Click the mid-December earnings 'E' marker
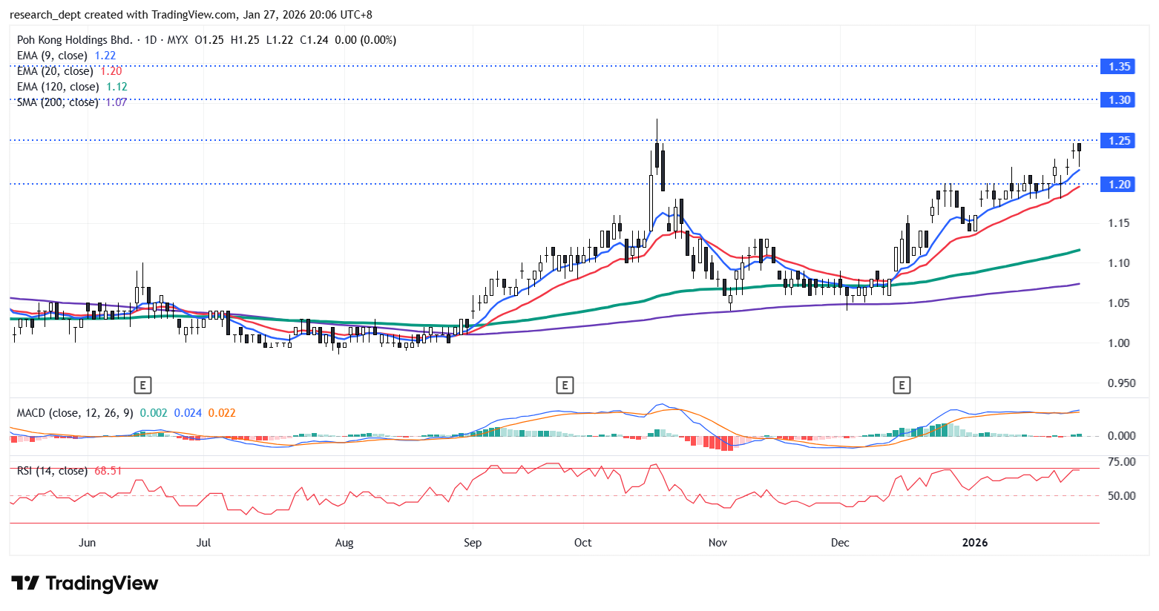This screenshot has height=611, width=1159. (902, 385)
